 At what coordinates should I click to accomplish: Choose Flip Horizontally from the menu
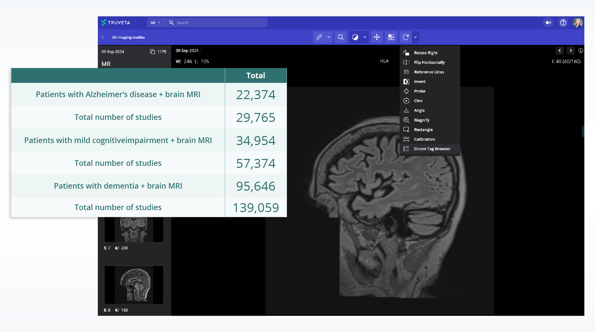[430, 62]
